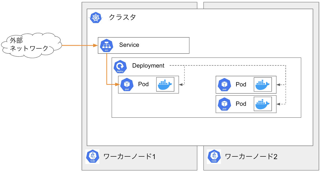Click the Deployment deploy icon
This screenshot has height=172, width=320.
120,67
